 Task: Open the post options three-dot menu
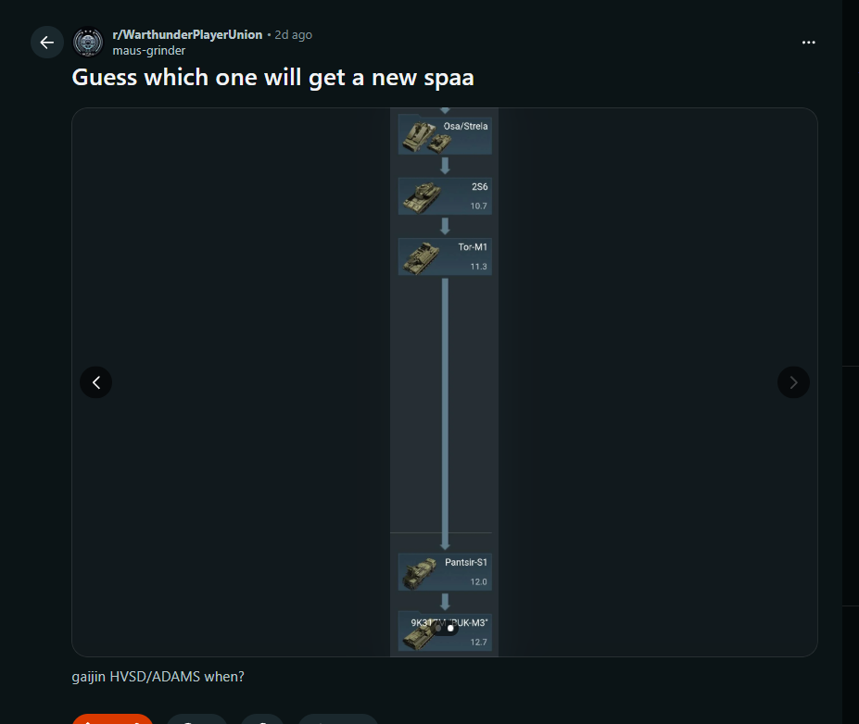(809, 43)
